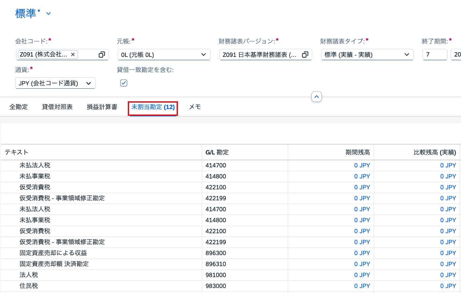The image size is (461, 293).
Task: Open period balance link for 法人税
Action: click(362, 275)
